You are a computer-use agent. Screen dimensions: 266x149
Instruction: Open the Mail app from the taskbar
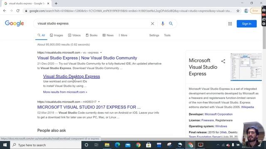pos(128,145)
